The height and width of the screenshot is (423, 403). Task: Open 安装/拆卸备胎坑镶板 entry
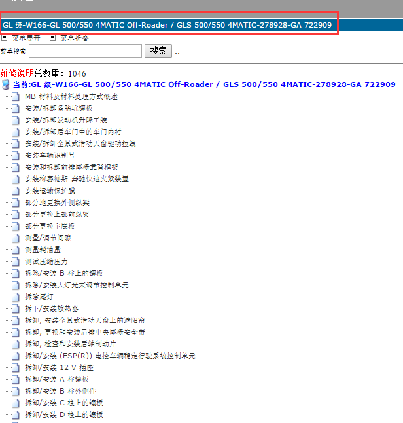point(59,109)
